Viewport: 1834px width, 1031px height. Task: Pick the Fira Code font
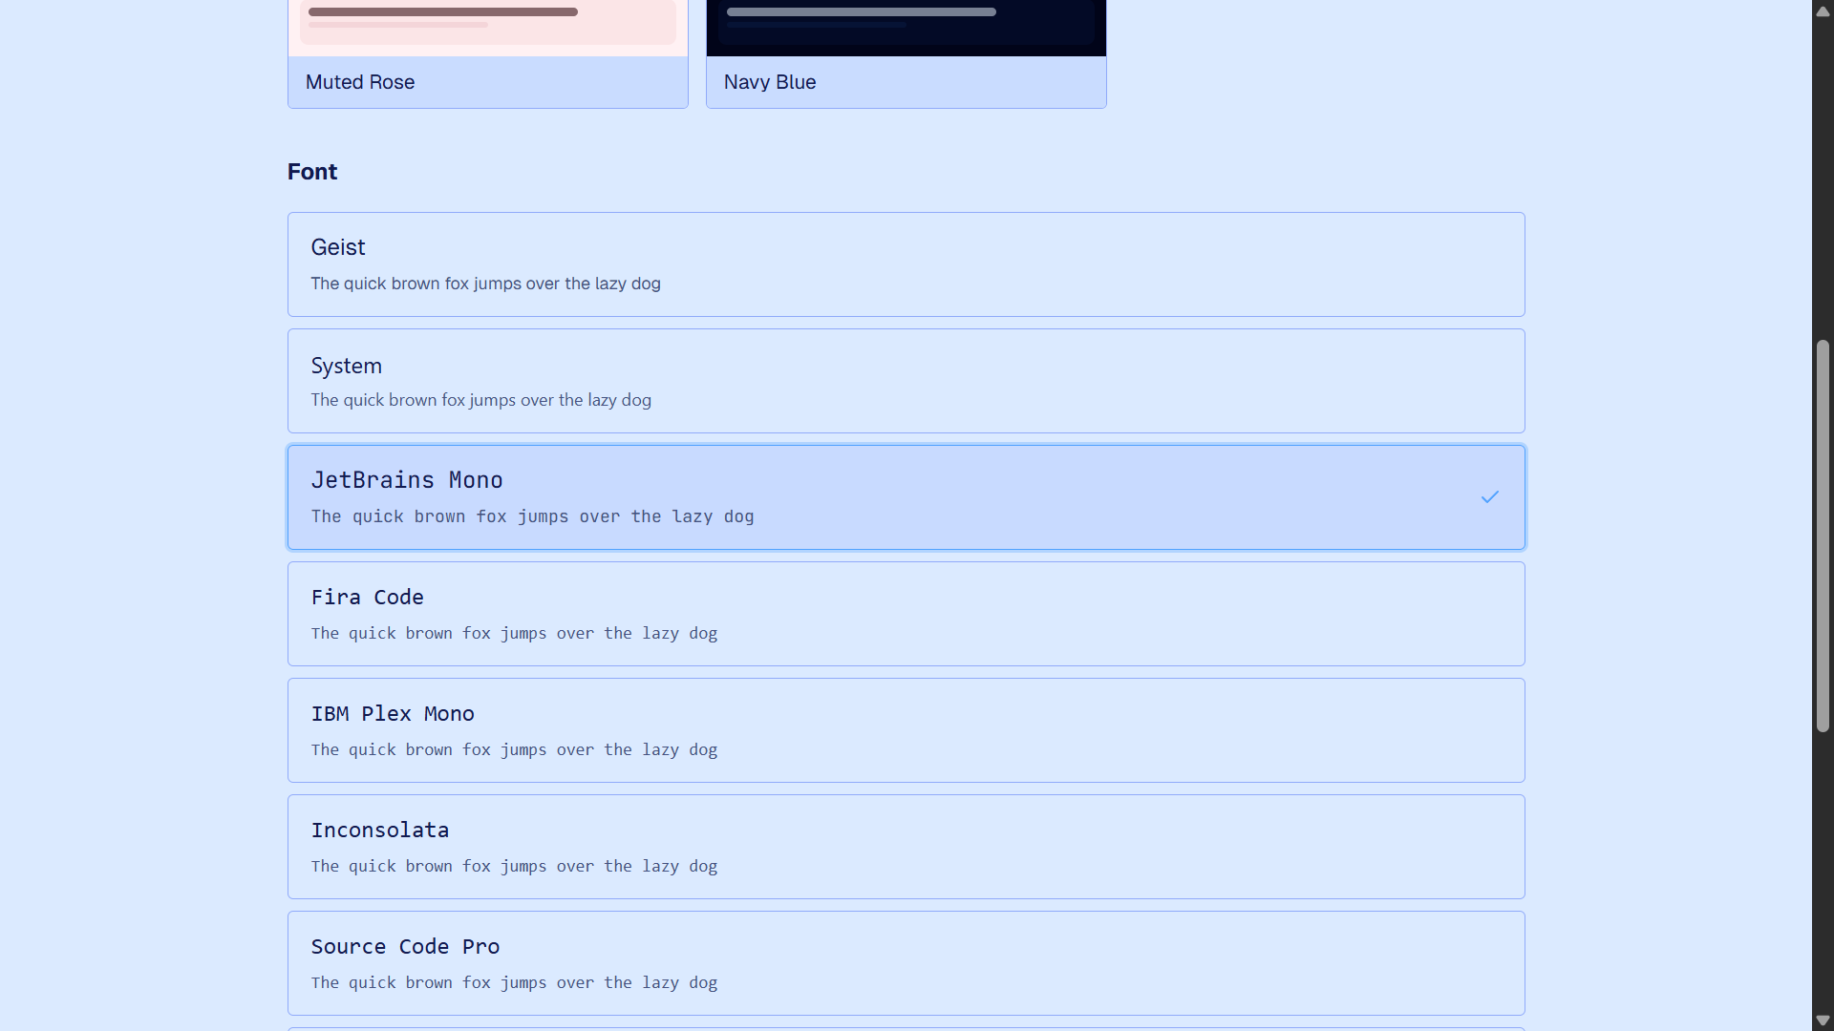(x=906, y=614)
